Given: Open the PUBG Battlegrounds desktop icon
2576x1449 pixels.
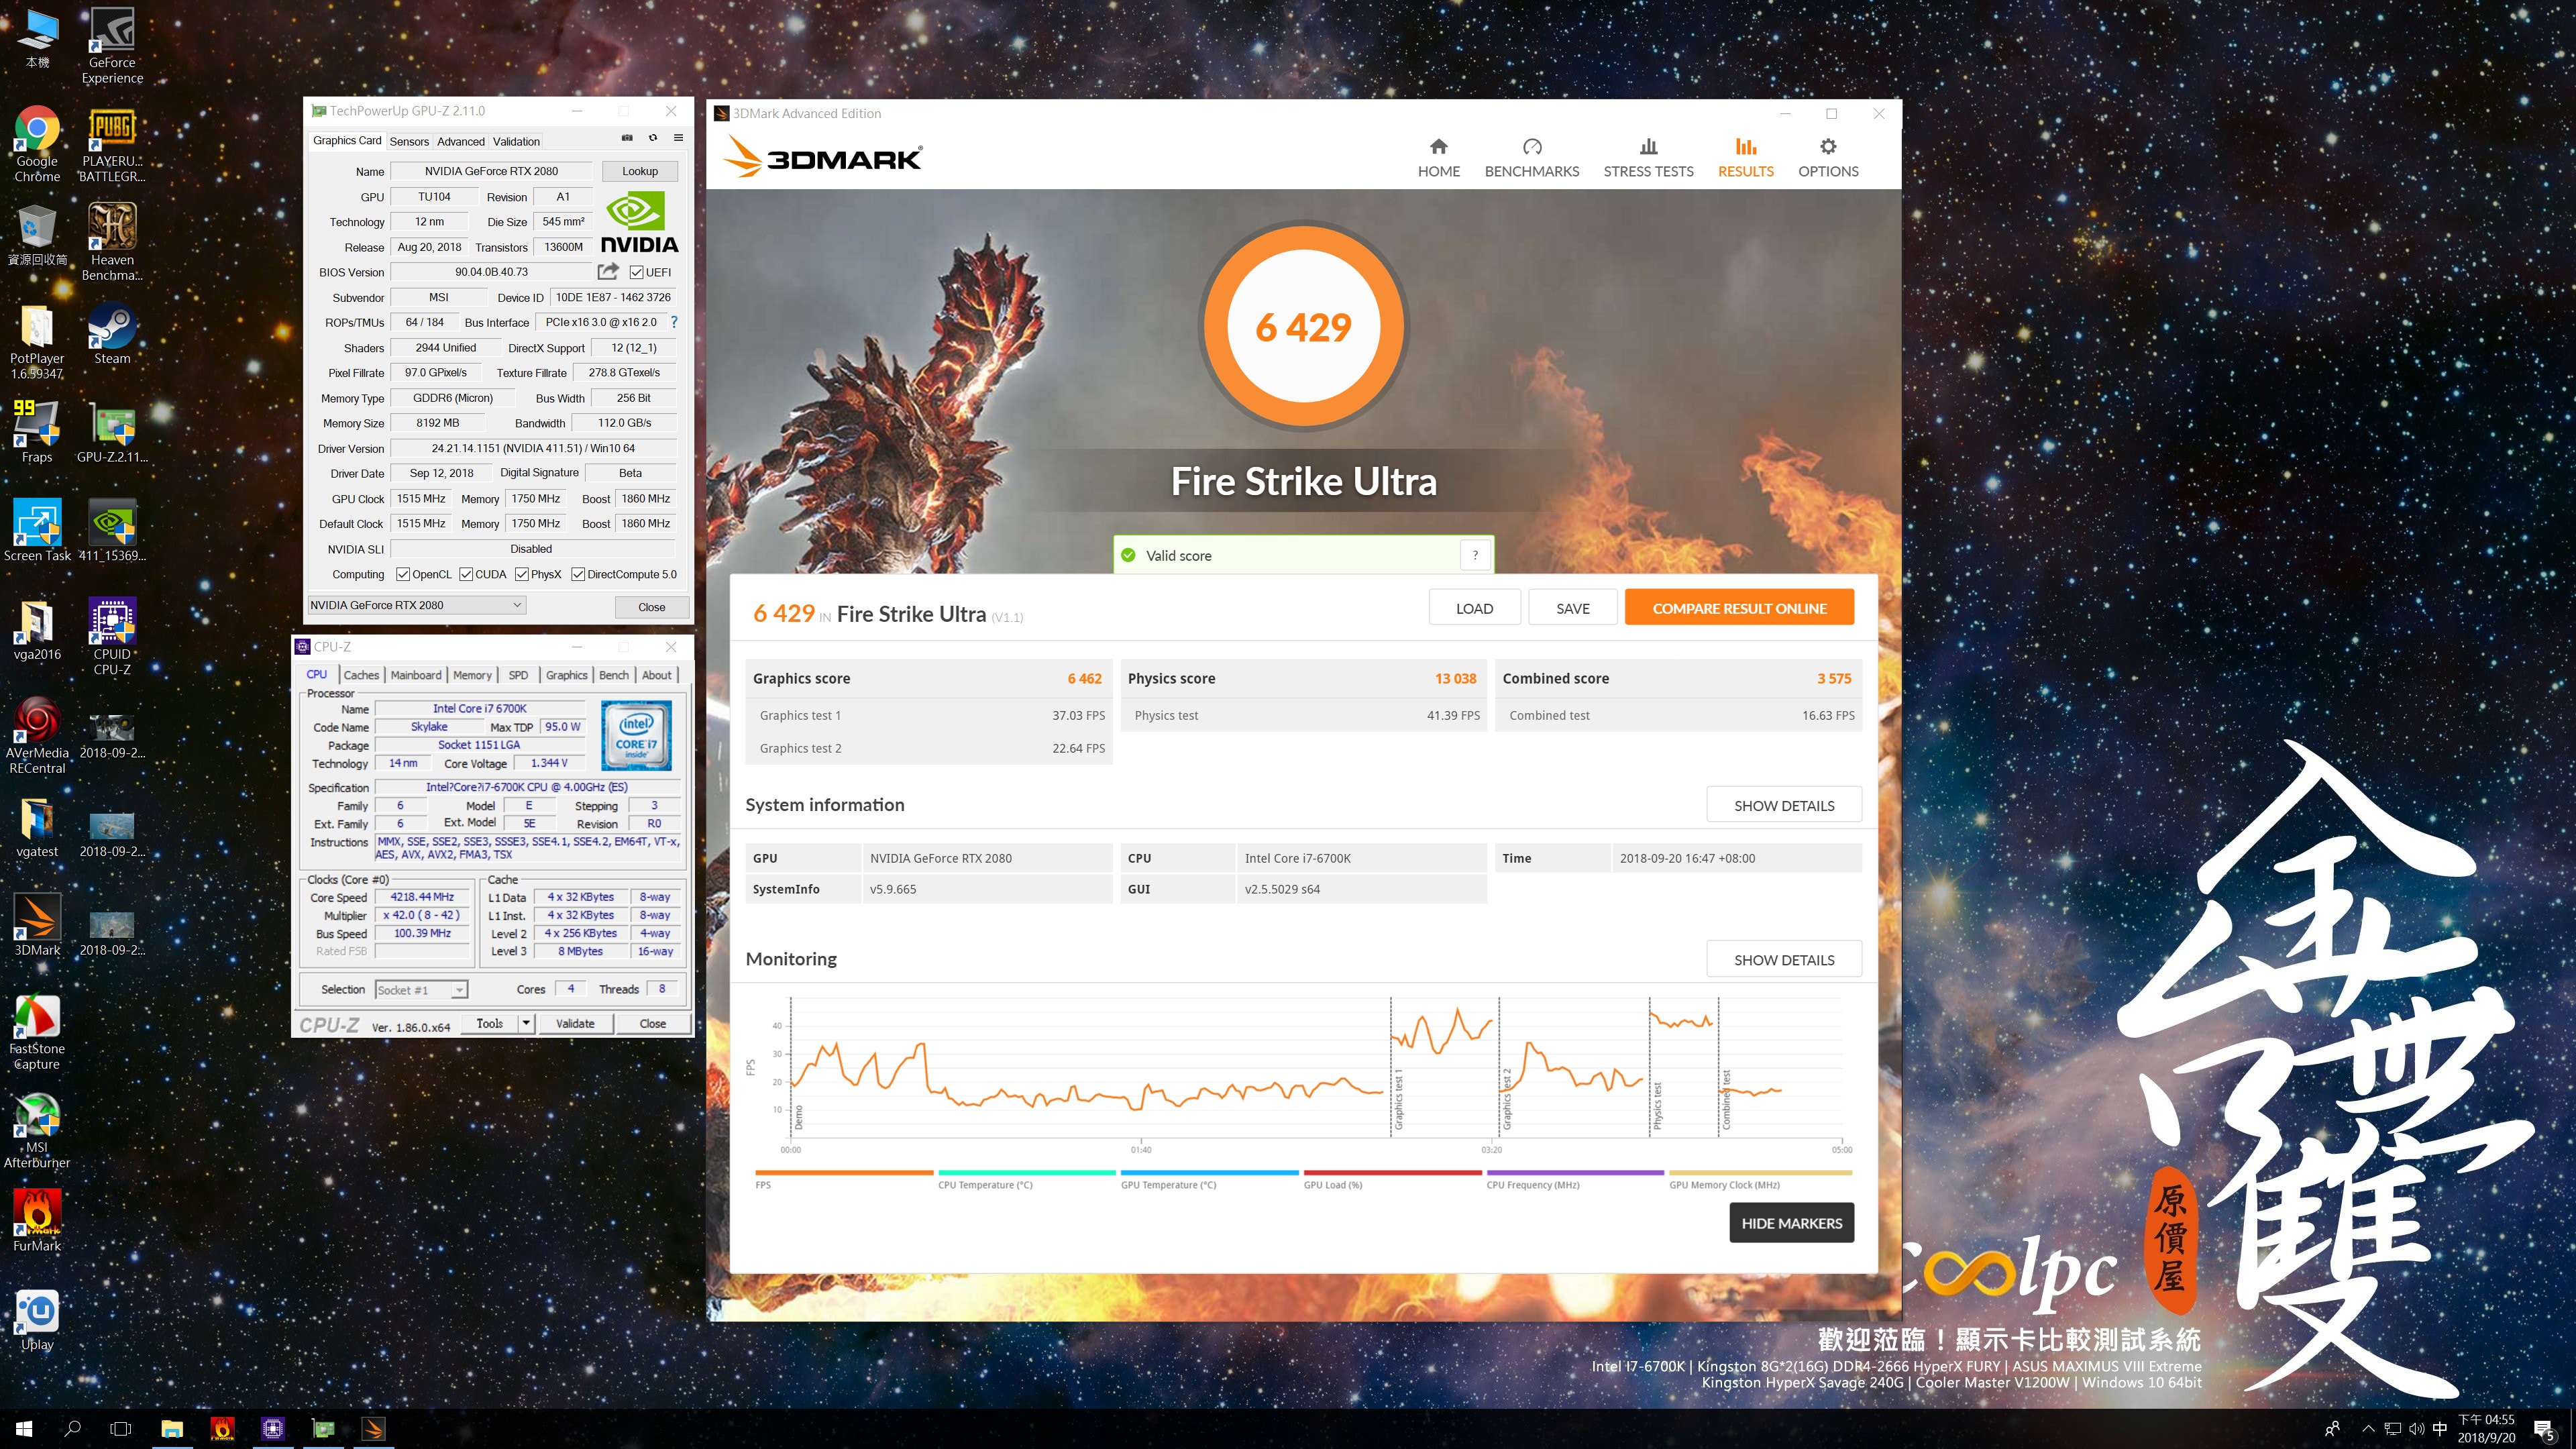Looking at the screenshot, I should 112,144.
